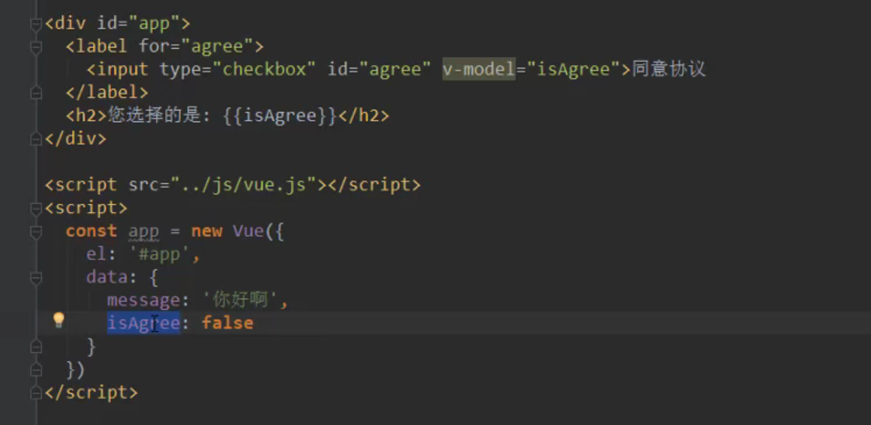Click the closing </div> tag text
This screenshot has width=871, height=425.
coord(75,138)
